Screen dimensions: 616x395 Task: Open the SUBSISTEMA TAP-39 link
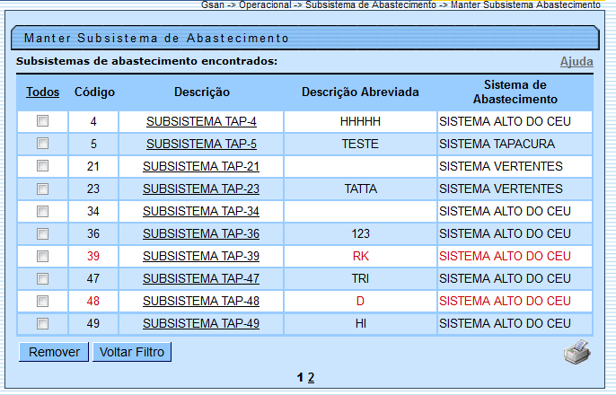[201, 256]
